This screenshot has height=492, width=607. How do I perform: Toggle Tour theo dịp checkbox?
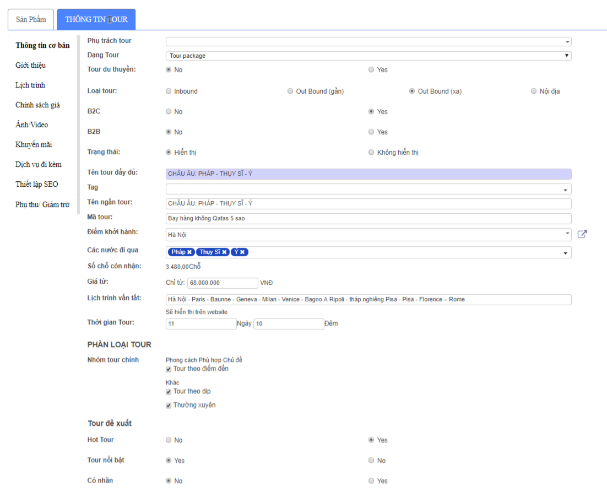(x=169, y=392)
